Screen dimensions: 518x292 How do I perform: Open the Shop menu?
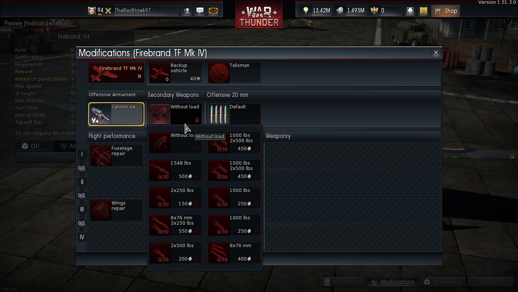(446, 11)
